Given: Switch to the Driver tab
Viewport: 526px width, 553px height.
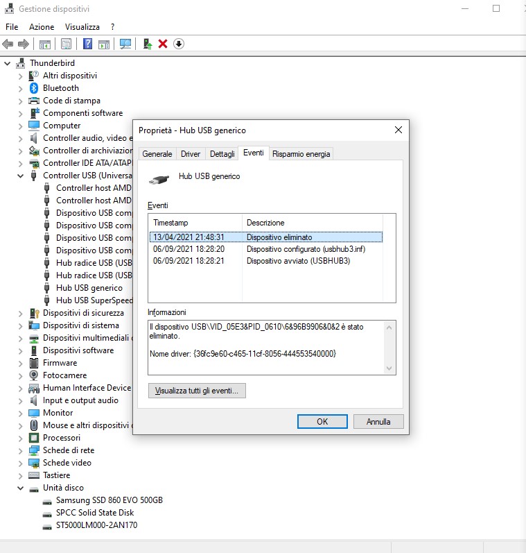Looking at the screenshot, I should [191, 153].
